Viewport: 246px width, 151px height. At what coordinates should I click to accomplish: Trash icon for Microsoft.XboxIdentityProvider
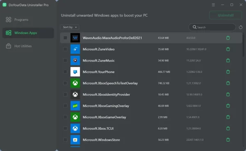coord(228,94)
